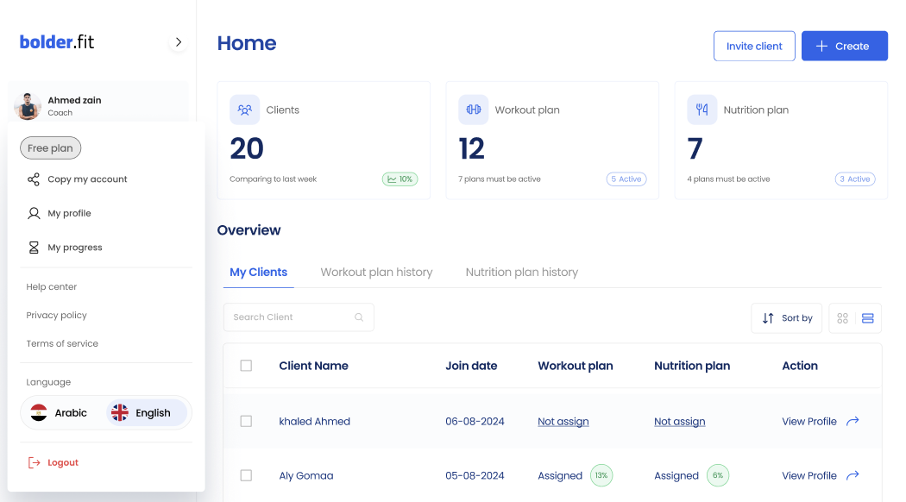Click share arrow for khaled Ahmed
906x502 pixels.
click(x=853, y=421)
